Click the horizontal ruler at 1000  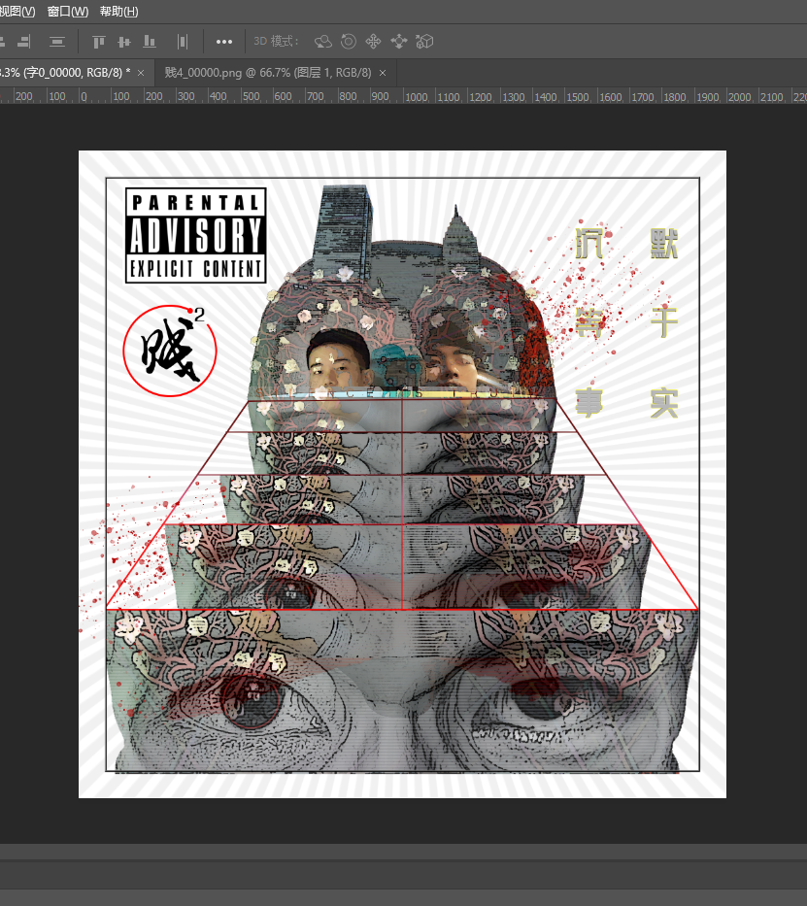click(416, 97)
